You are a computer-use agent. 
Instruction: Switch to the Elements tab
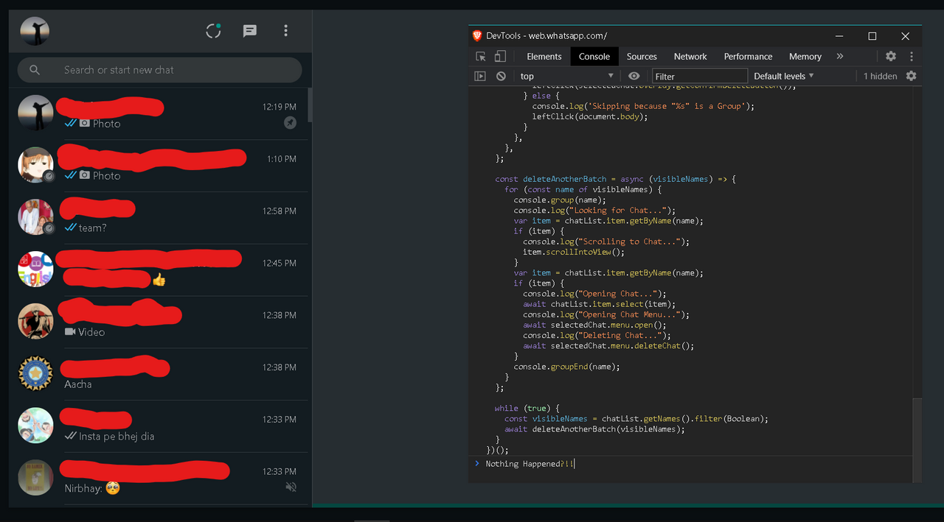pyautogui.click(x=544, y=57)
